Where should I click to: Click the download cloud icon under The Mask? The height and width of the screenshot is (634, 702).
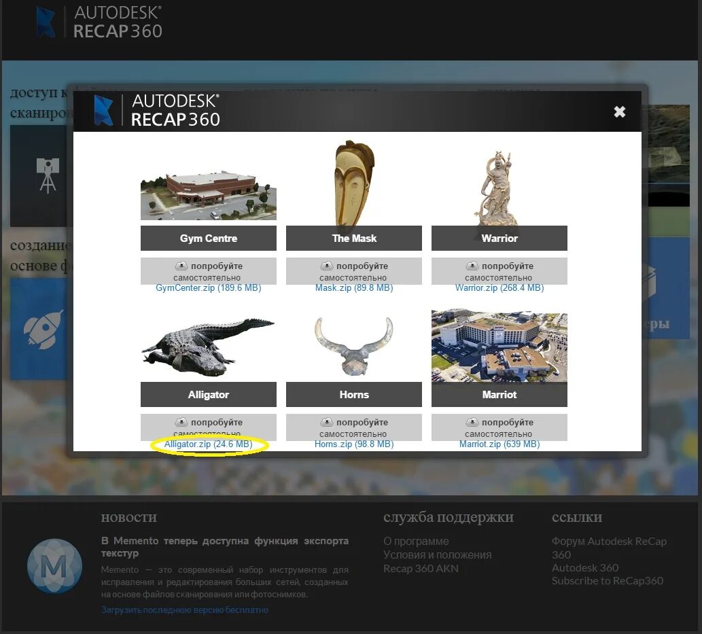pos(326,266)
